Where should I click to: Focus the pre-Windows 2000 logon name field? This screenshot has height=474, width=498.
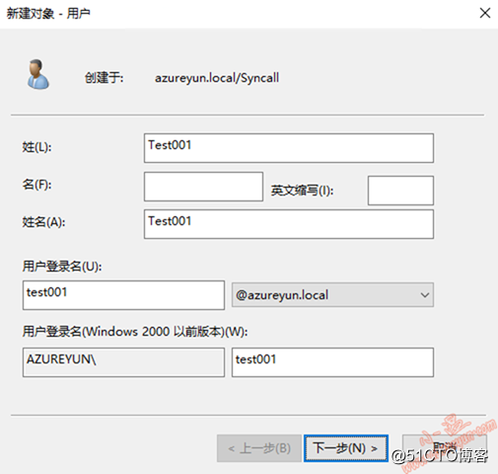332,362
